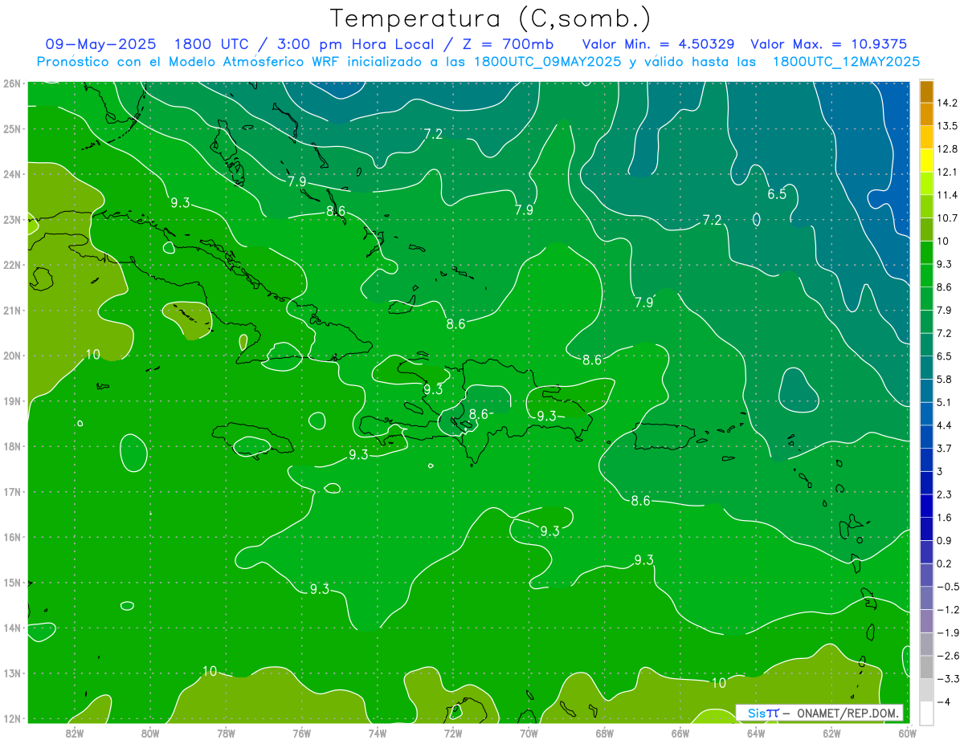This screenshot has height=744, width=964.
Task: Select the '09-May-2025' date in the header
Action: [100, 44]
